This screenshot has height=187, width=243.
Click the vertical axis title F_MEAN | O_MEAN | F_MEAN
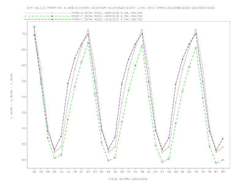12,96
